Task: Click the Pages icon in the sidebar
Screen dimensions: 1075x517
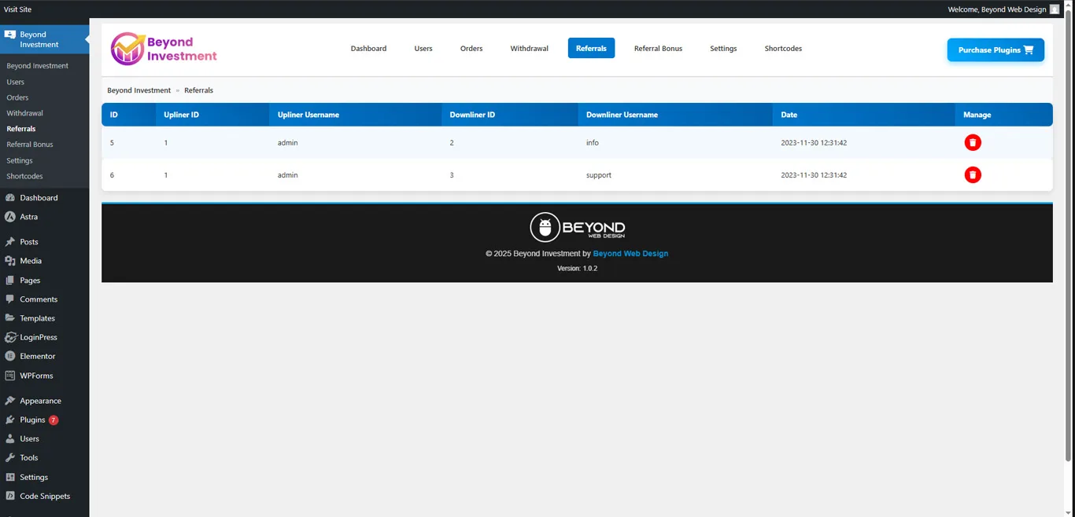Action: tap(9, 280)
